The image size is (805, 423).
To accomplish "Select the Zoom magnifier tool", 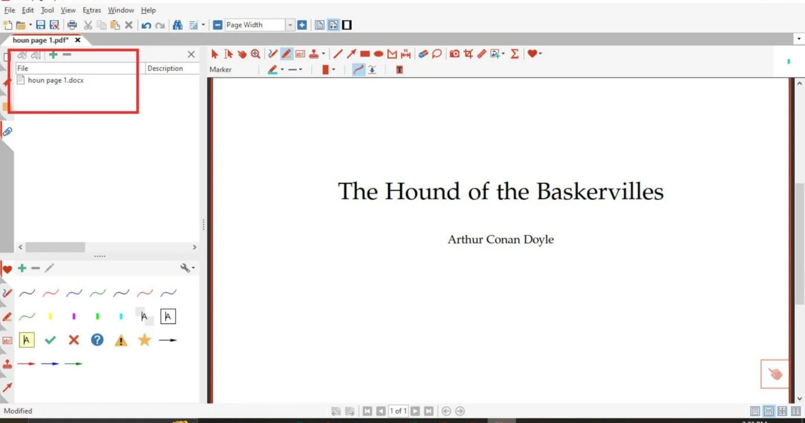I will click(256, 54).
